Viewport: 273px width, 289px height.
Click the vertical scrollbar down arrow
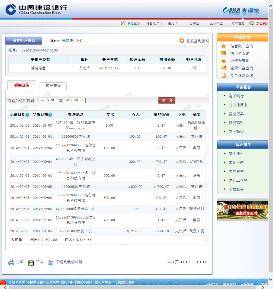point(271,279)
